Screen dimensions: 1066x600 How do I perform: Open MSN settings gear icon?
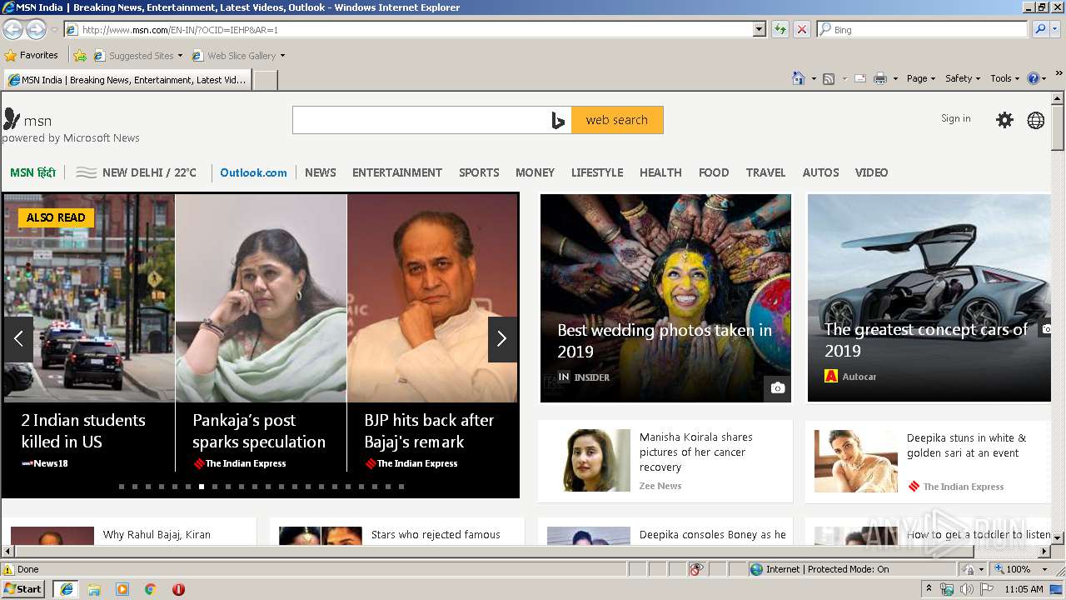(x=1005, y=120)
